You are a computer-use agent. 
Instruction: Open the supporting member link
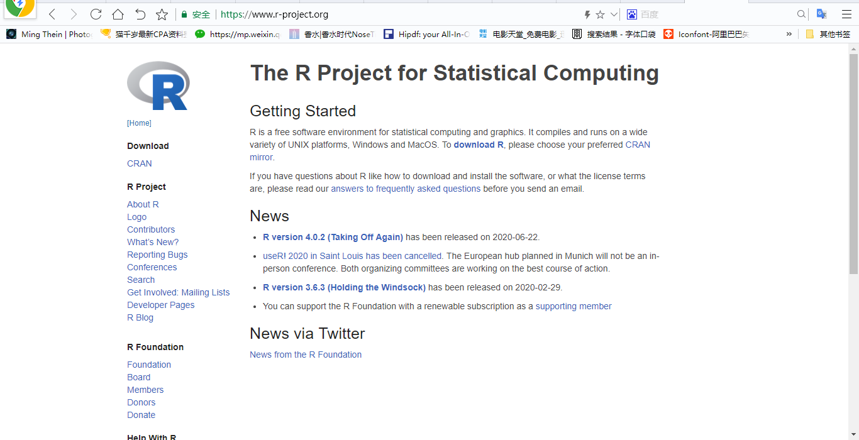coord(574,306)
